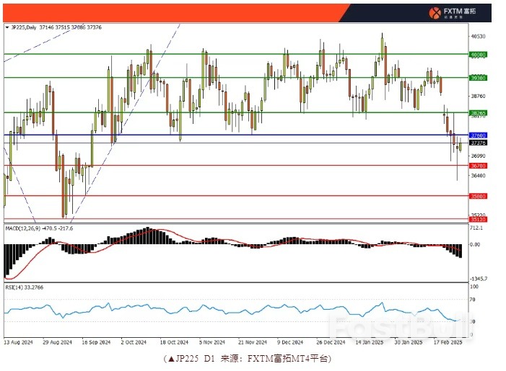
Task: Select the green 39300 price level tag
Action: pos(477,78)
